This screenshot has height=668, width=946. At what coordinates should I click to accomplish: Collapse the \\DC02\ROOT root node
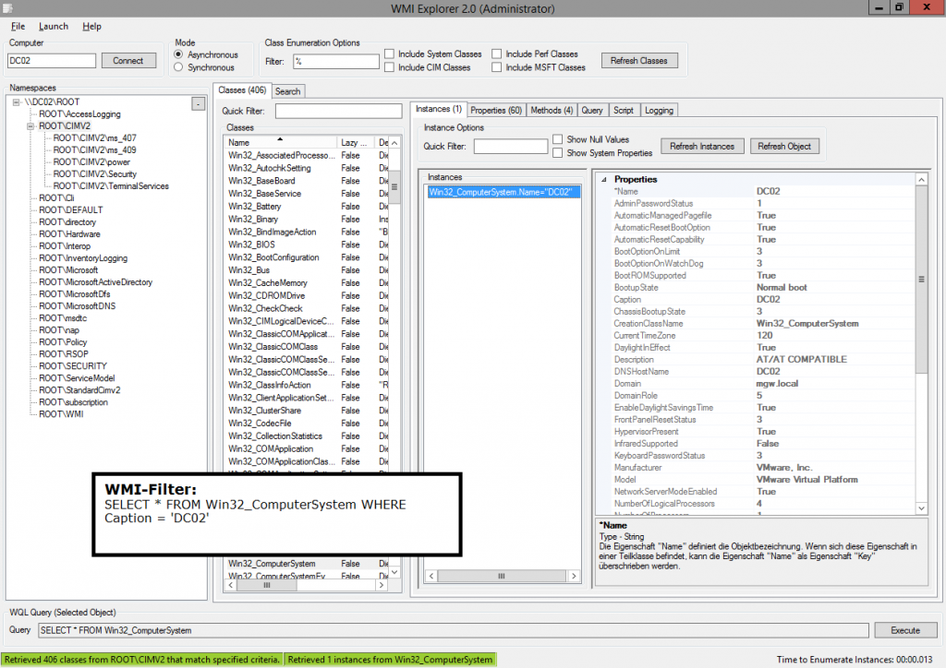(16, 101)
